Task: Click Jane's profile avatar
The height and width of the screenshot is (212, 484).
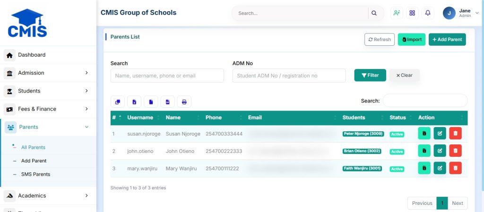Action: click(449, 13)
